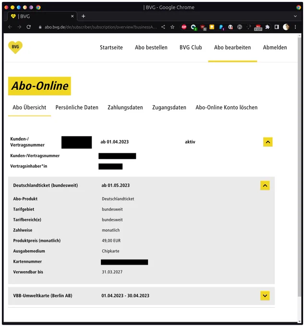Open the tab search dropdown arrow
Viewport: 305px width, 327px height.
[x=295, y=16]
